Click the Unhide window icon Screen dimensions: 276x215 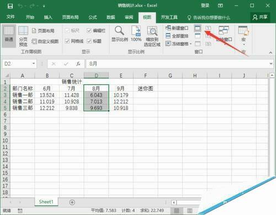[x=198, y=44]
